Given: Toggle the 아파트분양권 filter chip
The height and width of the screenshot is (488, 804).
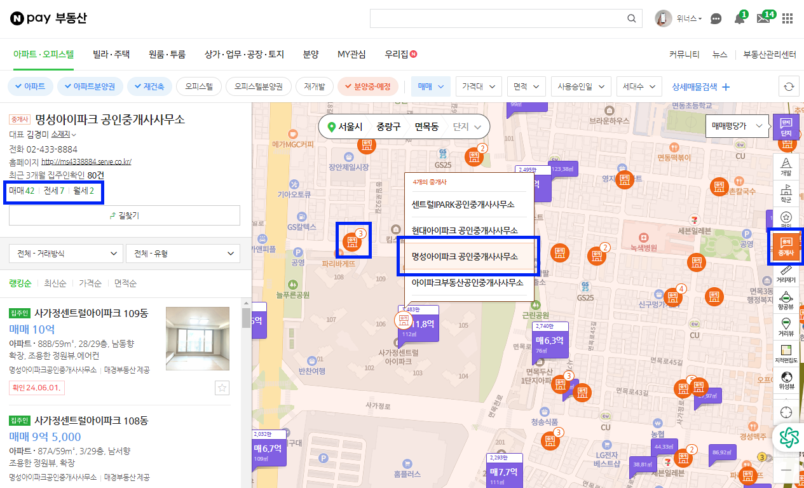Looking at the screenshot, I should (91, 86).
